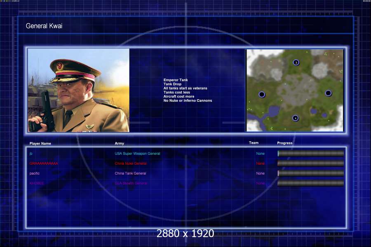Click the 'Player Name' column header

coord(40,144)
